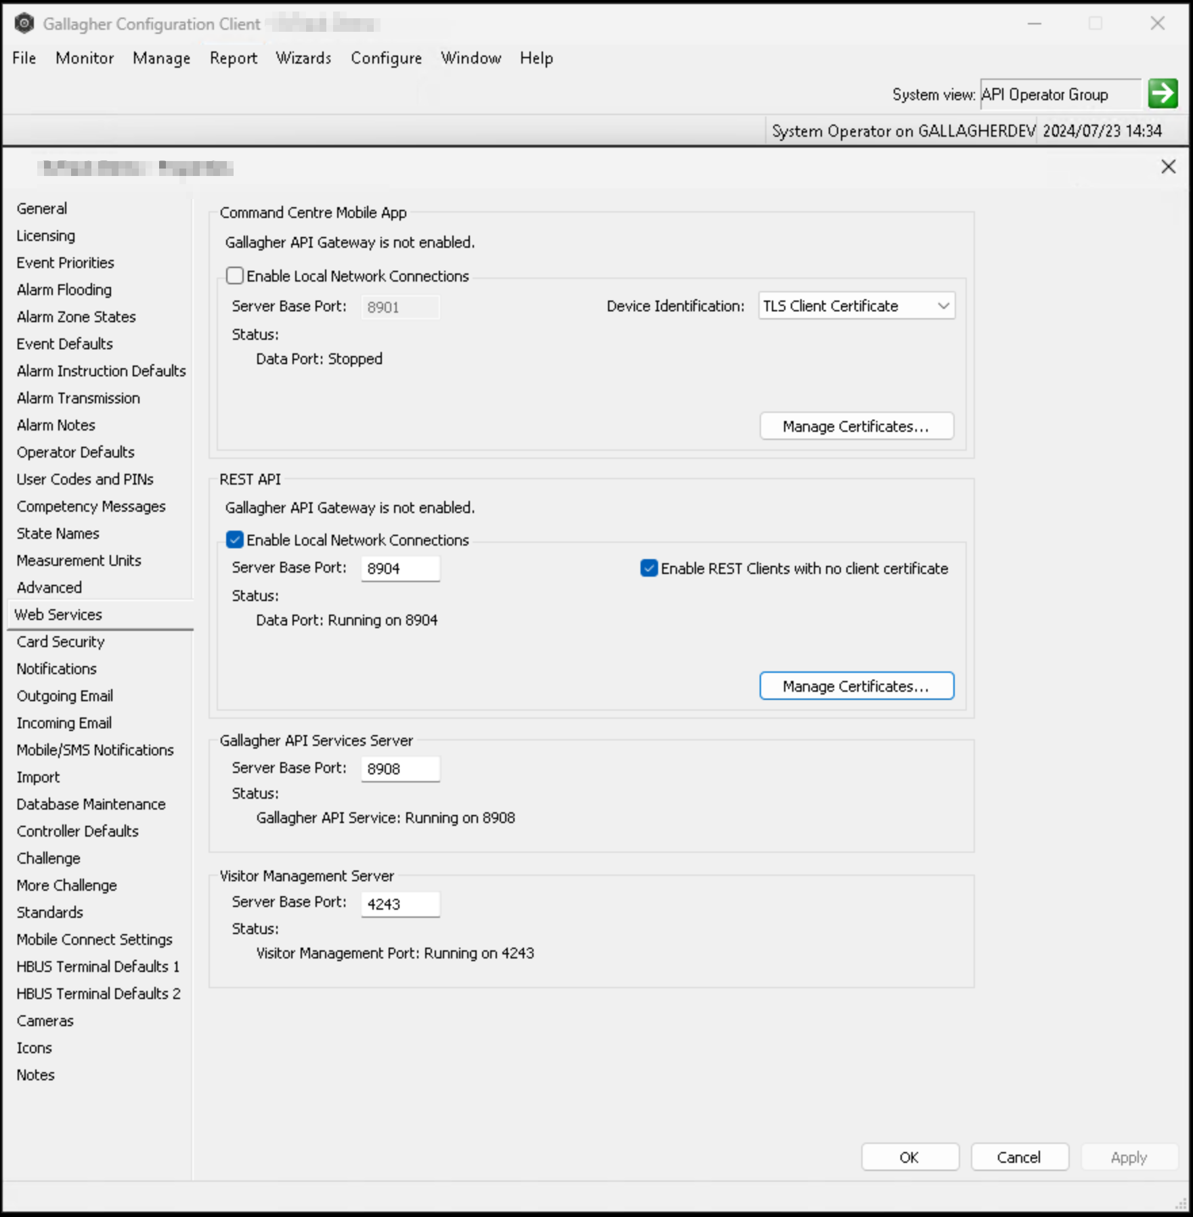Select Event Priorities page

[x=66, y=263]
